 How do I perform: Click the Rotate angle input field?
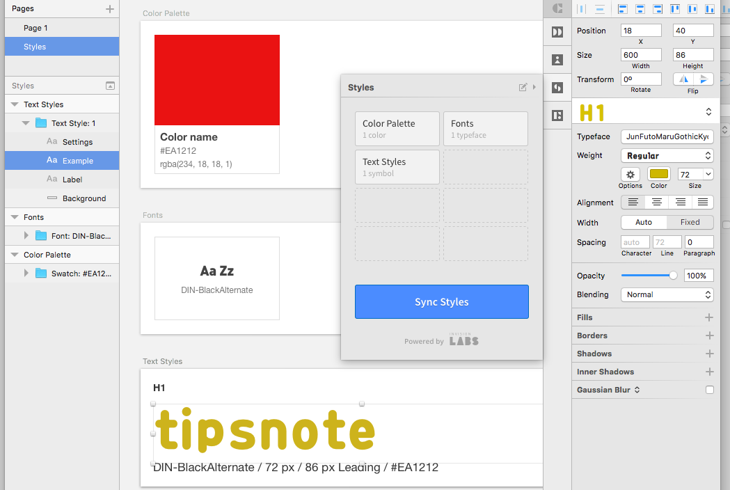click(641, 79)
